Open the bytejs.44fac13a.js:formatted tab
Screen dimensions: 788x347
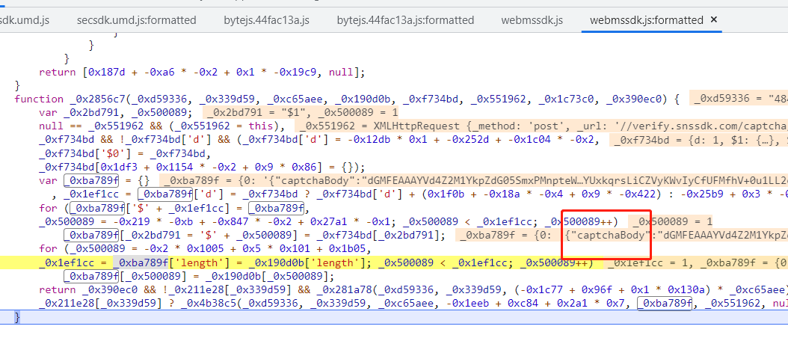tap(405, 20)
